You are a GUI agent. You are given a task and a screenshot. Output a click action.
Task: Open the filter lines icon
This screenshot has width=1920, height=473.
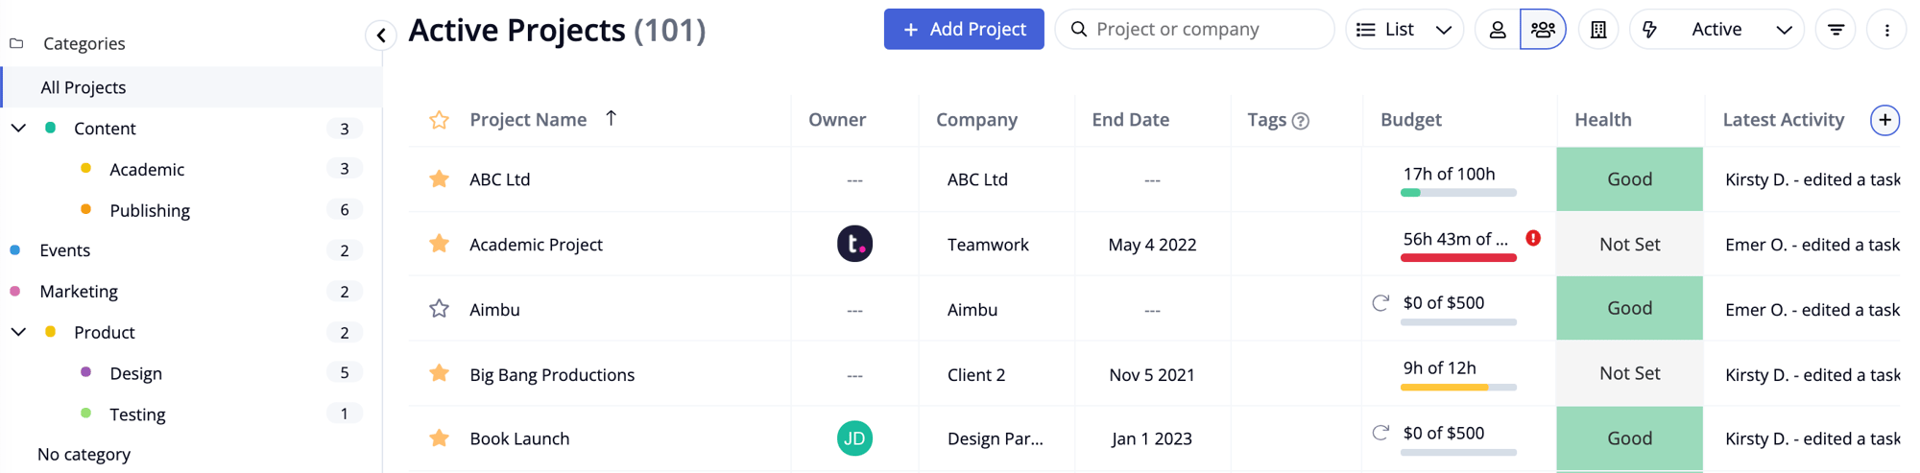[x=1836, y=30]
